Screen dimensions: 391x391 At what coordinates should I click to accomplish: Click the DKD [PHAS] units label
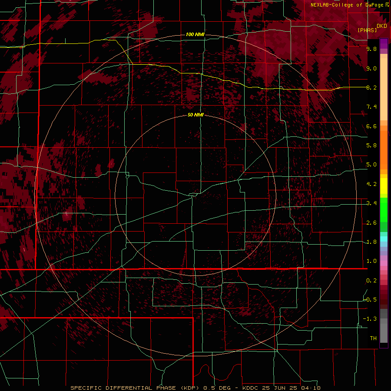coord(372,28)
